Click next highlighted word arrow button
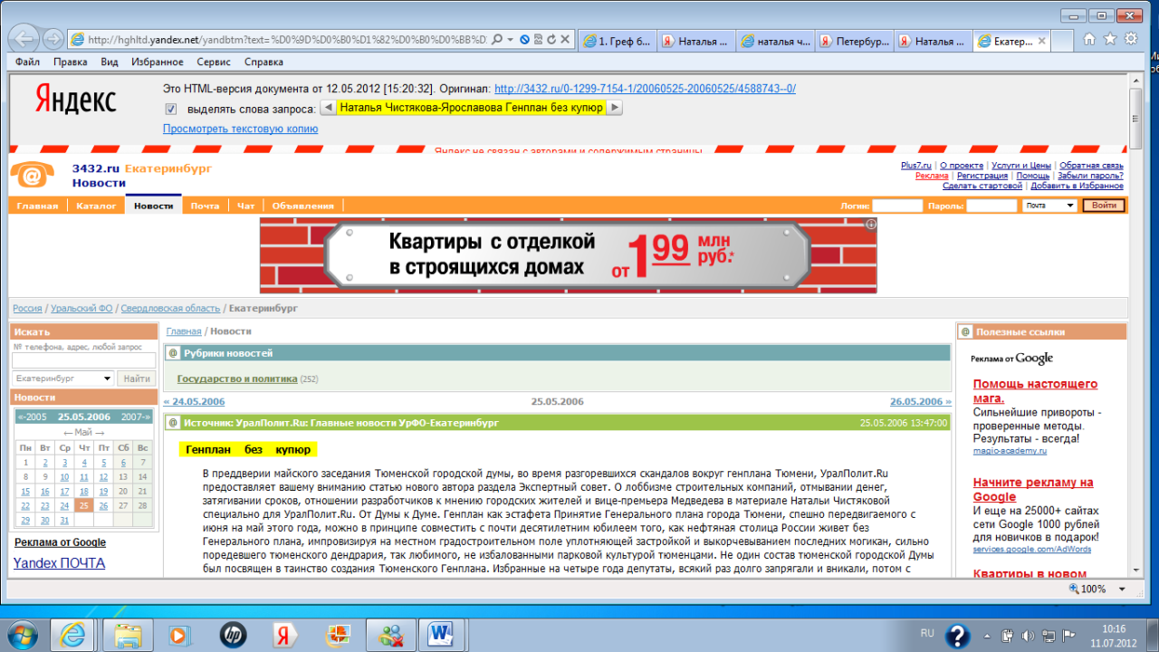Image resolution: width=1159 pixels, height=652 pixels. tap(615, 108)
